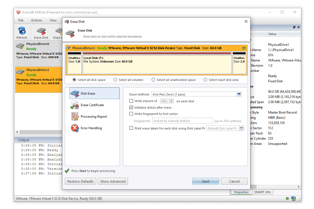314x209 pixels.
Task: Open the Actions menu
Action: (x=37, y=20)
